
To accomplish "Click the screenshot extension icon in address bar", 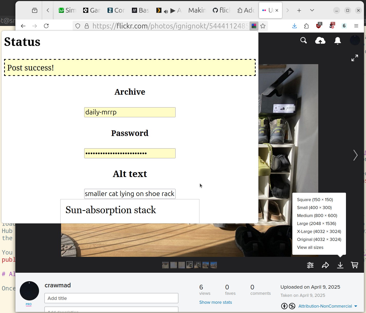I will [254, 26].
